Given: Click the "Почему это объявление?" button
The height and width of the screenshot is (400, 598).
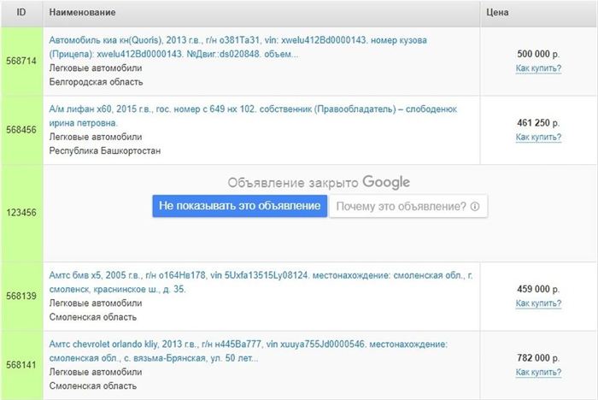Looking at the screenshot, I should (408, 207).
